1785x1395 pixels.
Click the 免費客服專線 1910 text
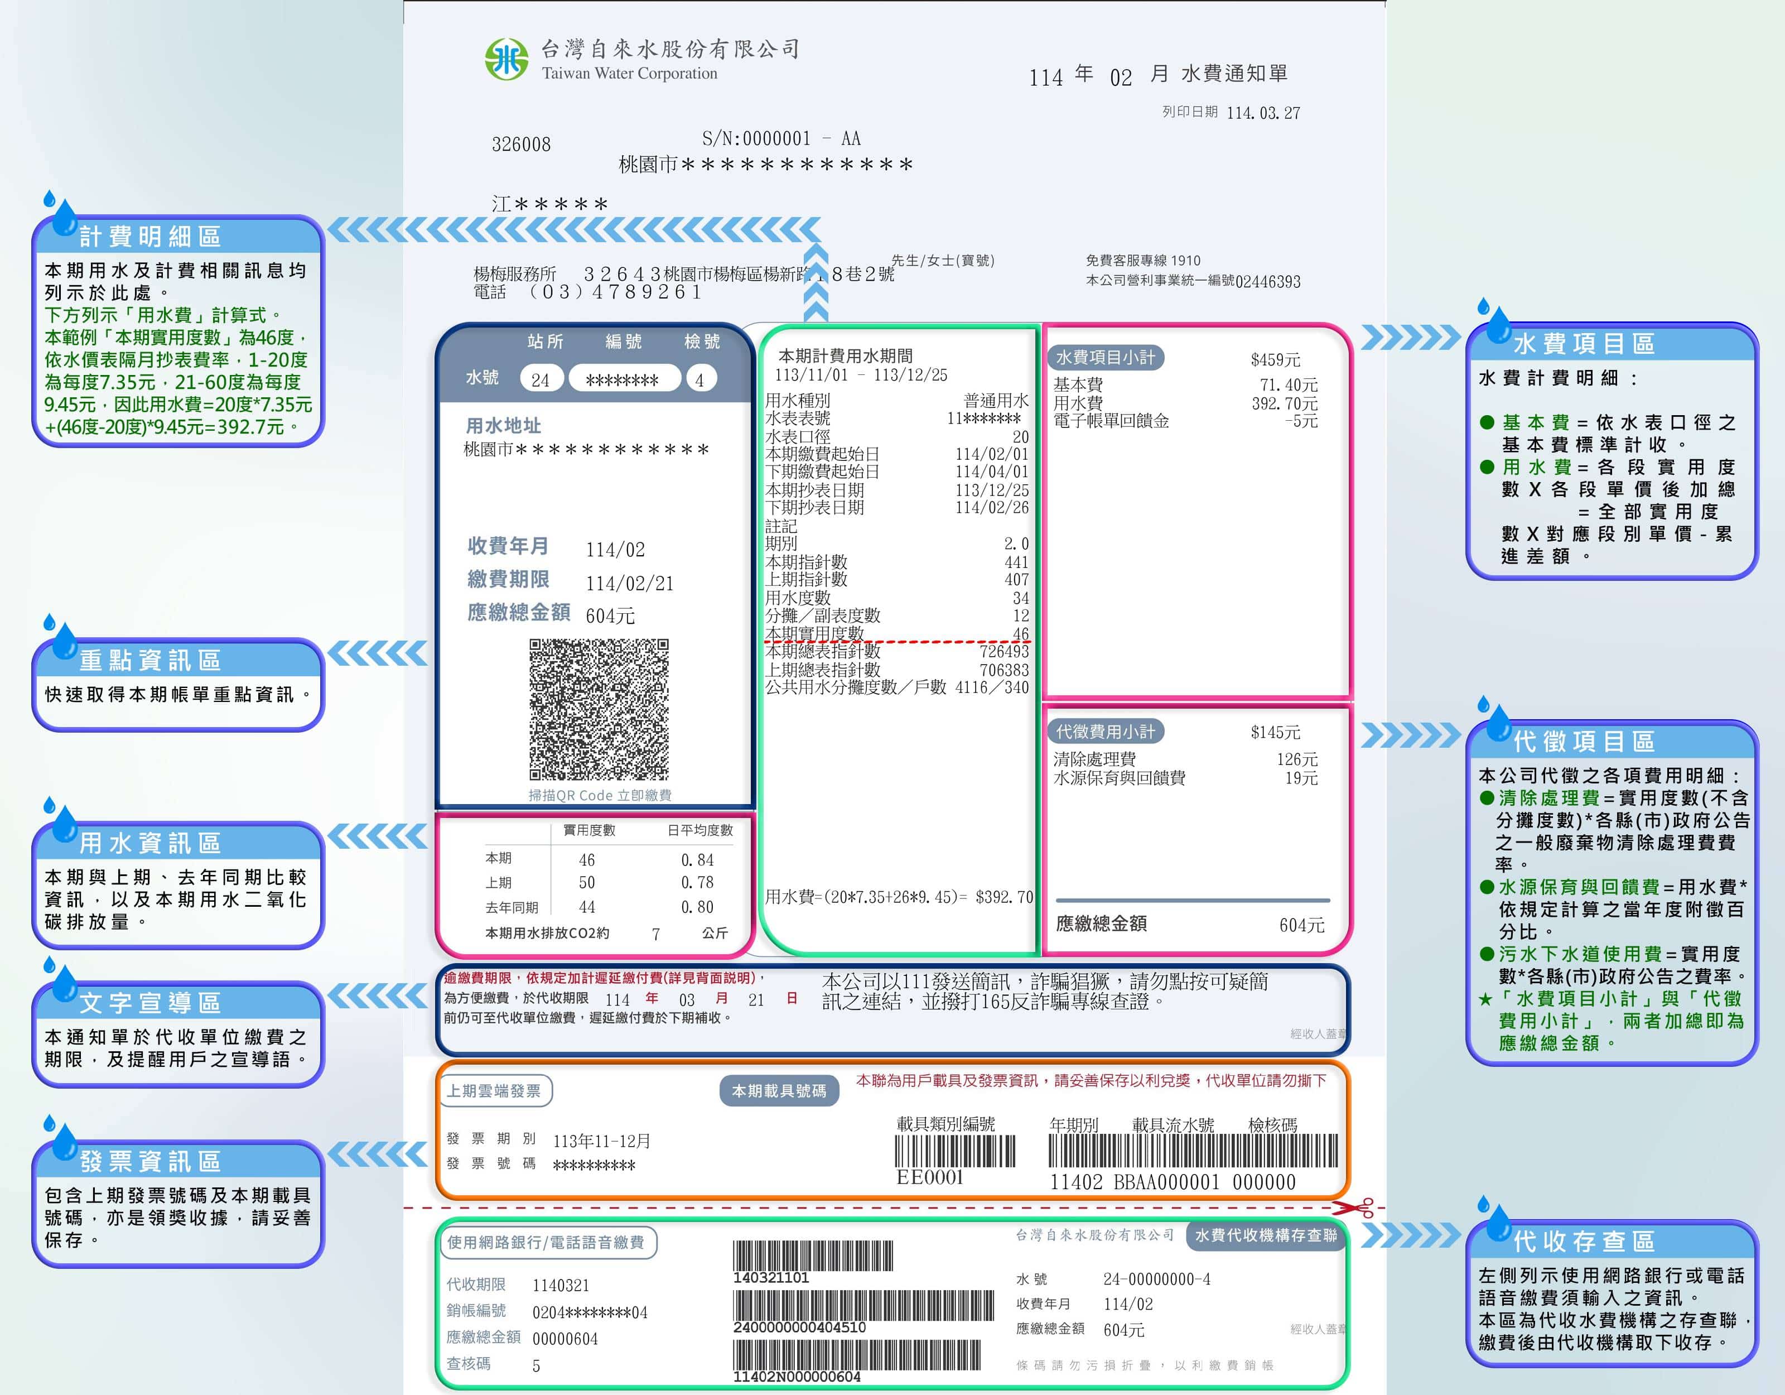(x=1142, y=260)
